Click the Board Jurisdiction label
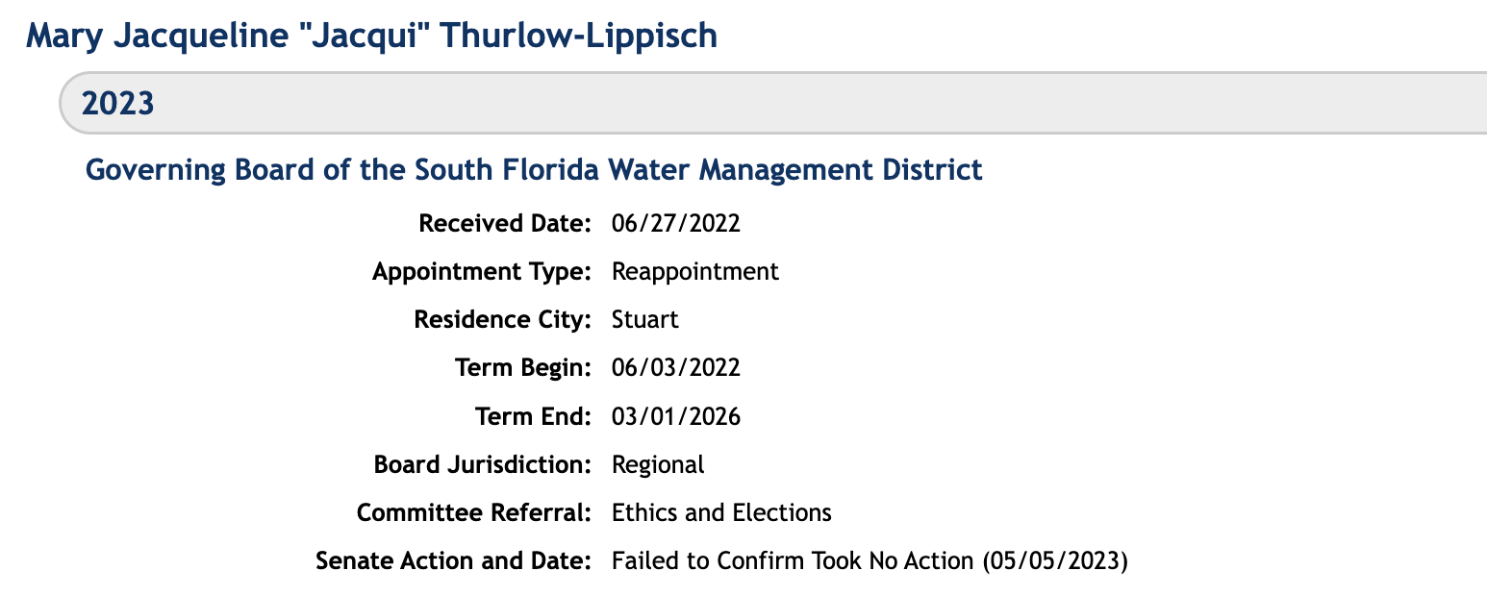 click(482, 464)
